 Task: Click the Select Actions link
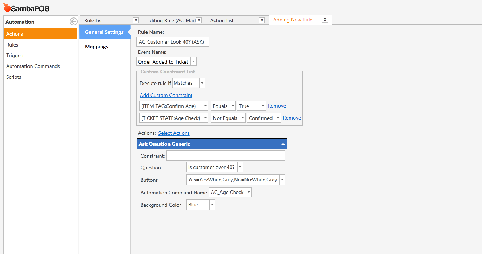(x=174, y=133)
